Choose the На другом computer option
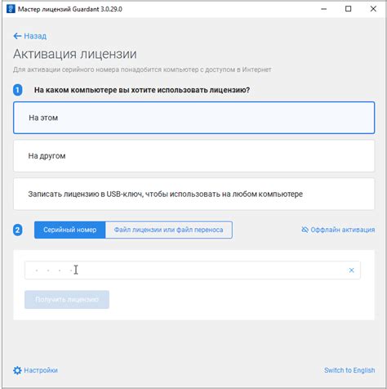Image resolution: width=387 pixels, height=389 pixels. tap(193, 156)
